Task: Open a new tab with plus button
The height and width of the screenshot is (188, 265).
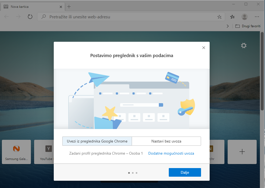Action: click(x=69, y=6)
